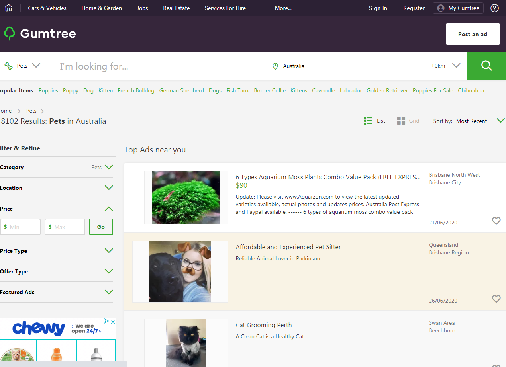Favorite the aquarium moss plants ad
Screen dimensions: 506x367
point(496,221)
